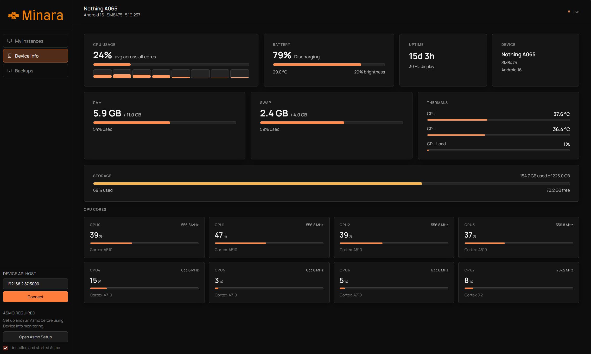The image size is (591, 354).
Task: Click the "15d 3h" uptime value
Action: [422, 56]
